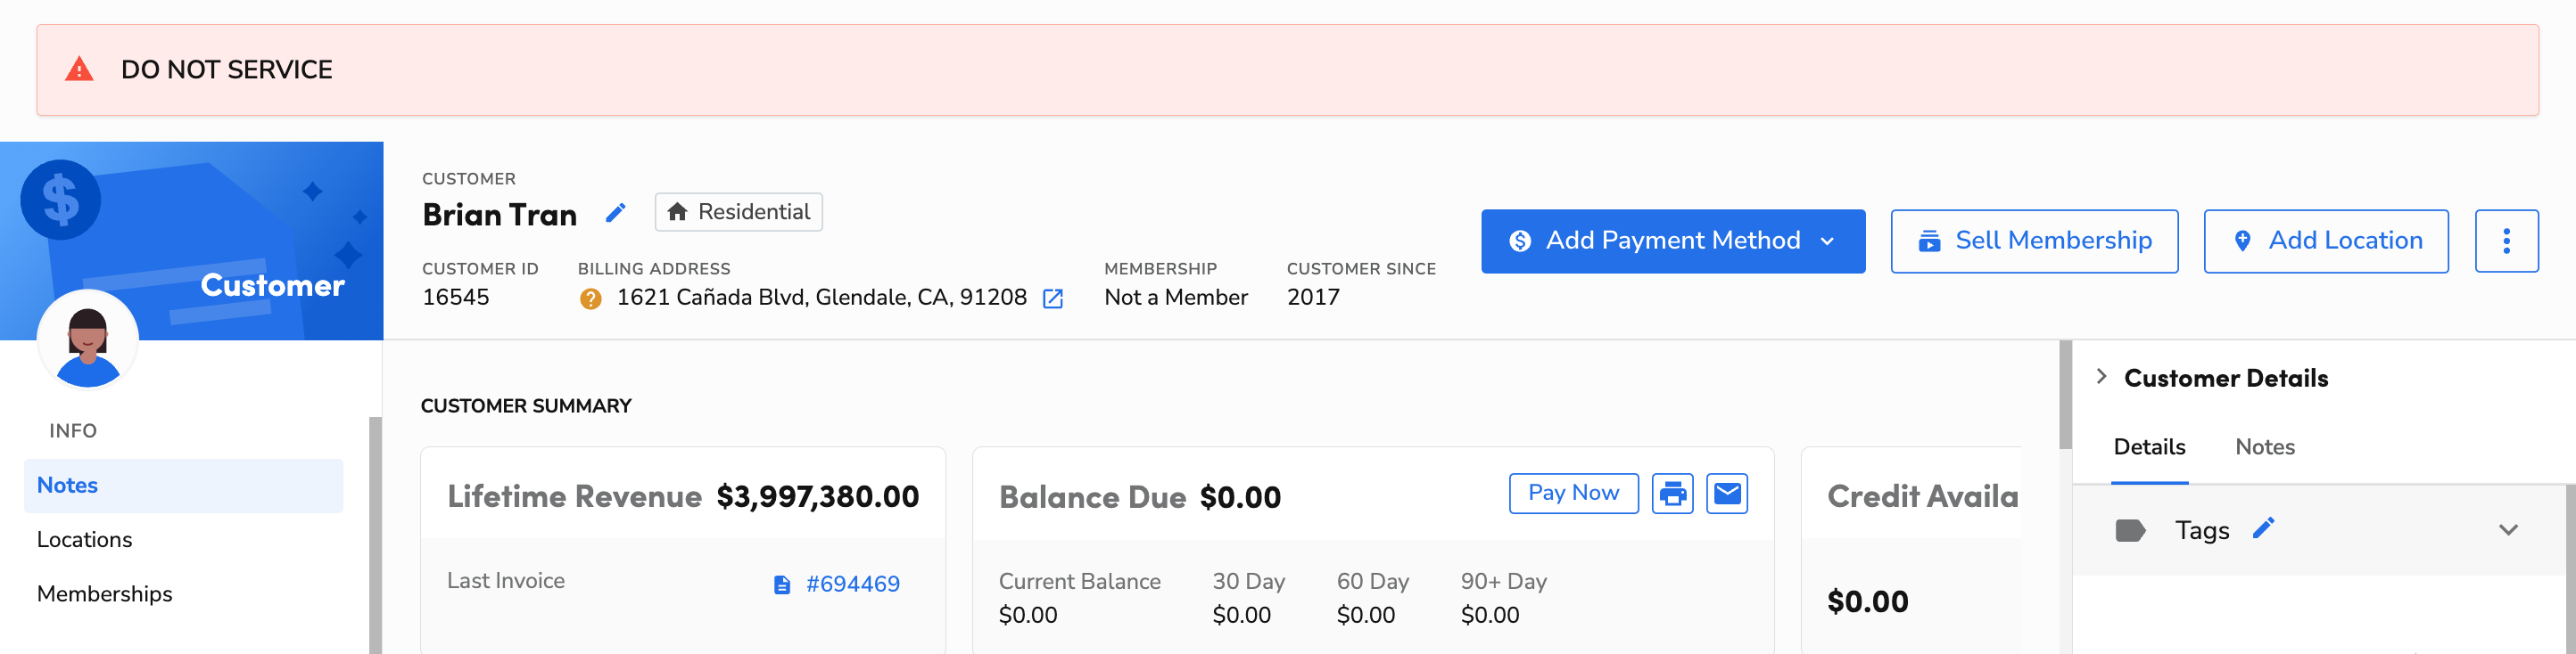This screenshot has width=2576, height=654.
Task: Click the orange address warning question icon
Action: (590, 298)
